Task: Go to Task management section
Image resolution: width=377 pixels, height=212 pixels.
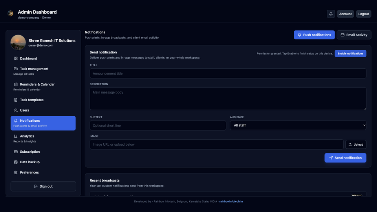Action: pyautogui.click(x=43, y=71)
